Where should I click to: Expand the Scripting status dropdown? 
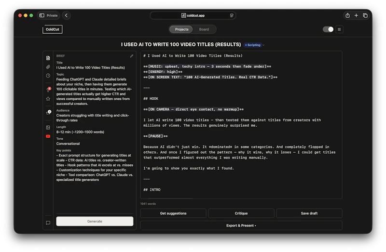[254, 45]
